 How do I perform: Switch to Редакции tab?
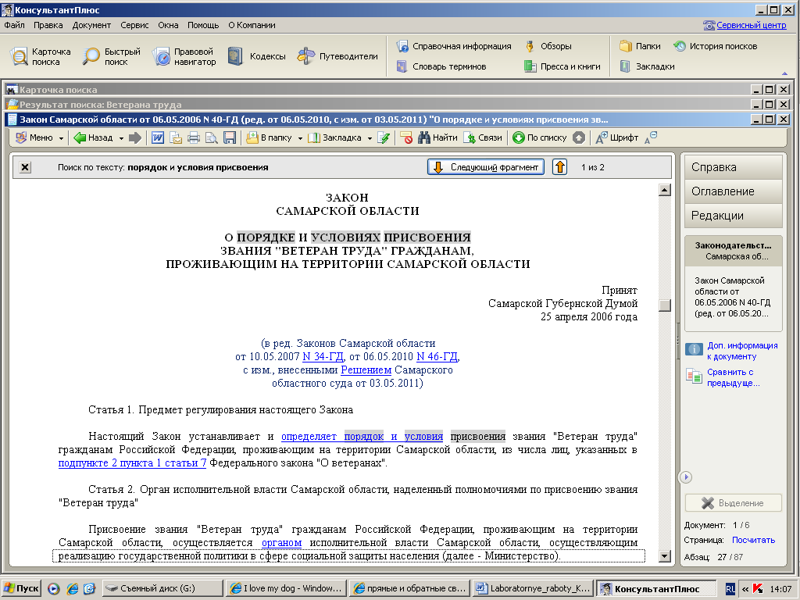click(x=733, y=216)
